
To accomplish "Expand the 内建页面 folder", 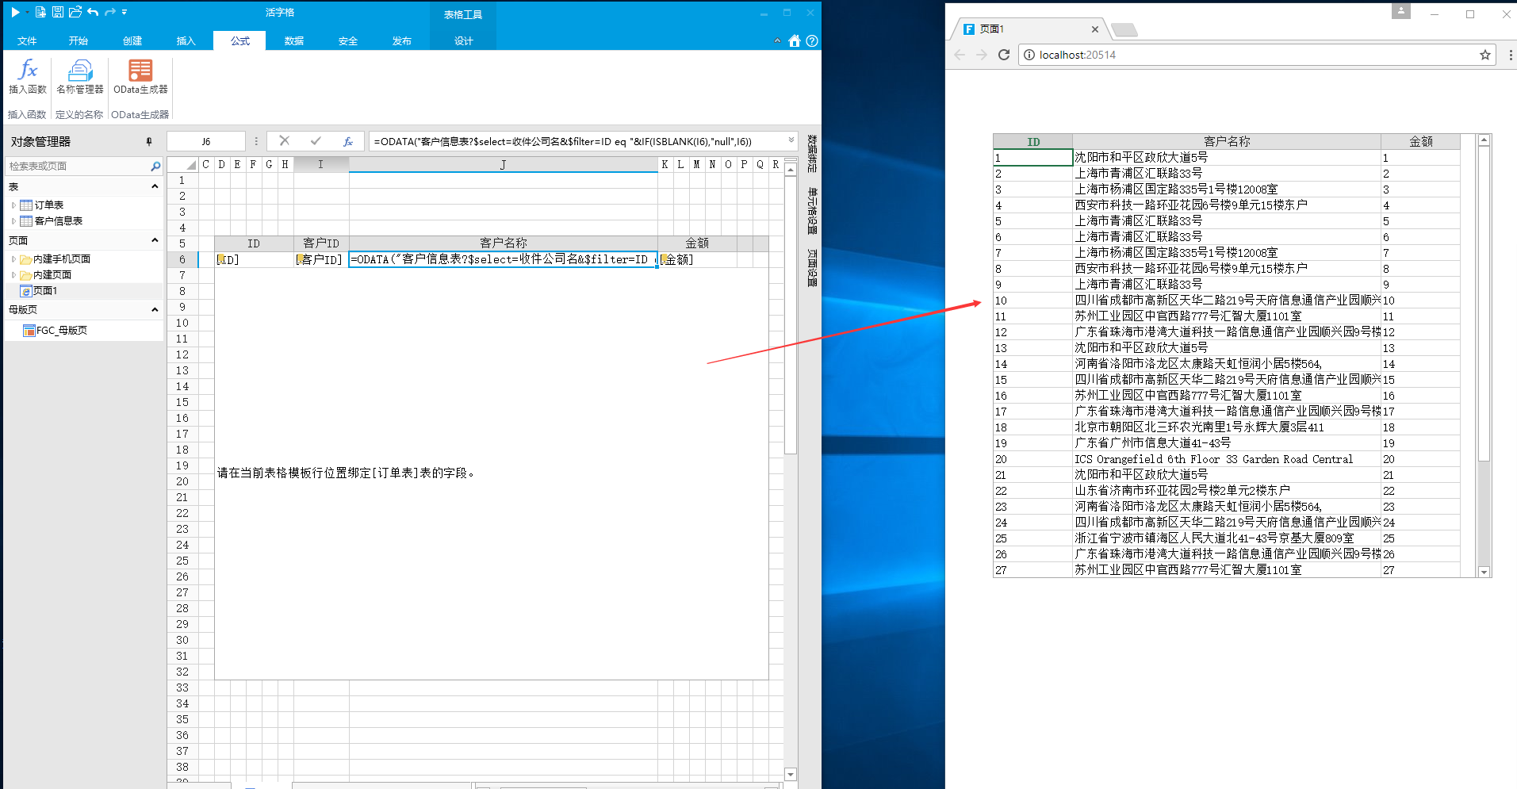I will coord(13,275).
